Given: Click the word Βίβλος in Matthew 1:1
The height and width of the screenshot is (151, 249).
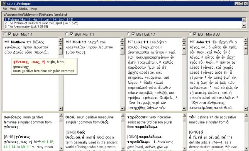Looking at the screenshot, I should [x=38, y=42].
